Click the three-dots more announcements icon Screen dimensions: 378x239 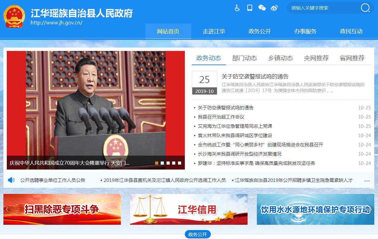(x=367, y=181)
